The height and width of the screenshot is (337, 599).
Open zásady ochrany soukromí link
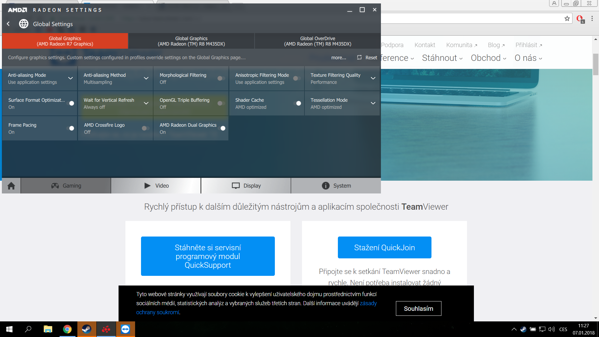pos(368,303)
